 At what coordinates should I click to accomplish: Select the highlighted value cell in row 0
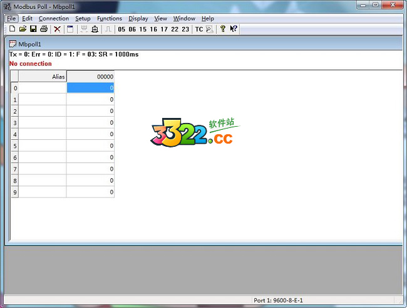(90, 88)
